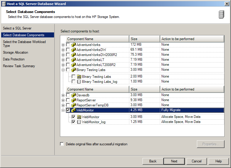This screenshot has width=231, height=168.
Task: Cancel the wizard
Action: tap(197, 161)
